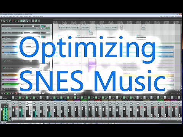The height and width of the screenshot is (137, 183).
Task: Open the Track menu
Action: click(17, 16)
